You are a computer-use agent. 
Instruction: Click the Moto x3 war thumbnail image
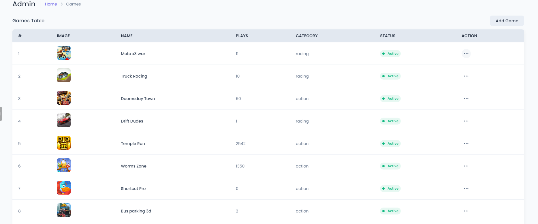(64, 53)
